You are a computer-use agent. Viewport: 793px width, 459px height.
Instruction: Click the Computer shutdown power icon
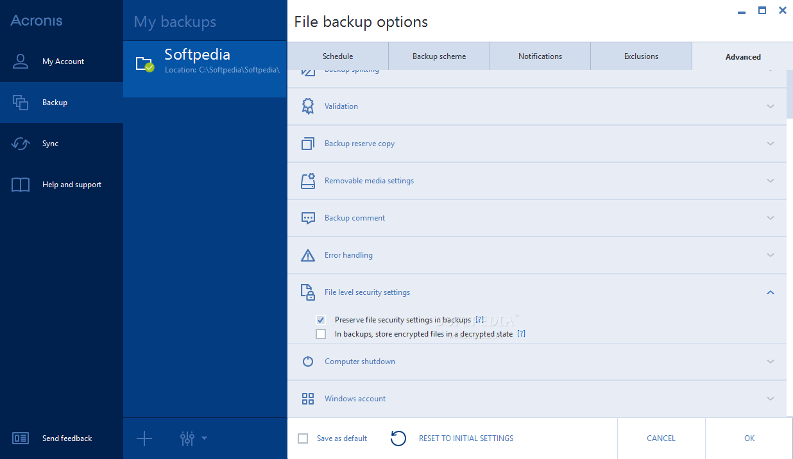tap(308, 362)
